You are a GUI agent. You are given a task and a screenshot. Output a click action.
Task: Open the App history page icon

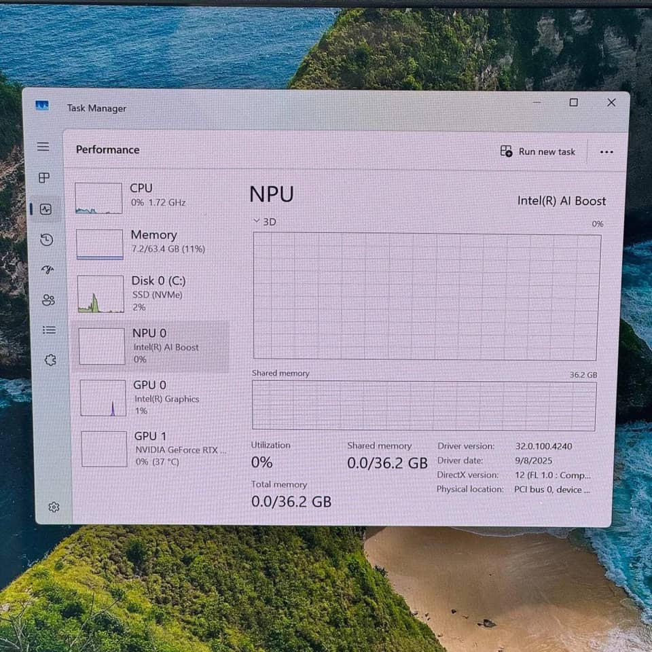(47, 240)
